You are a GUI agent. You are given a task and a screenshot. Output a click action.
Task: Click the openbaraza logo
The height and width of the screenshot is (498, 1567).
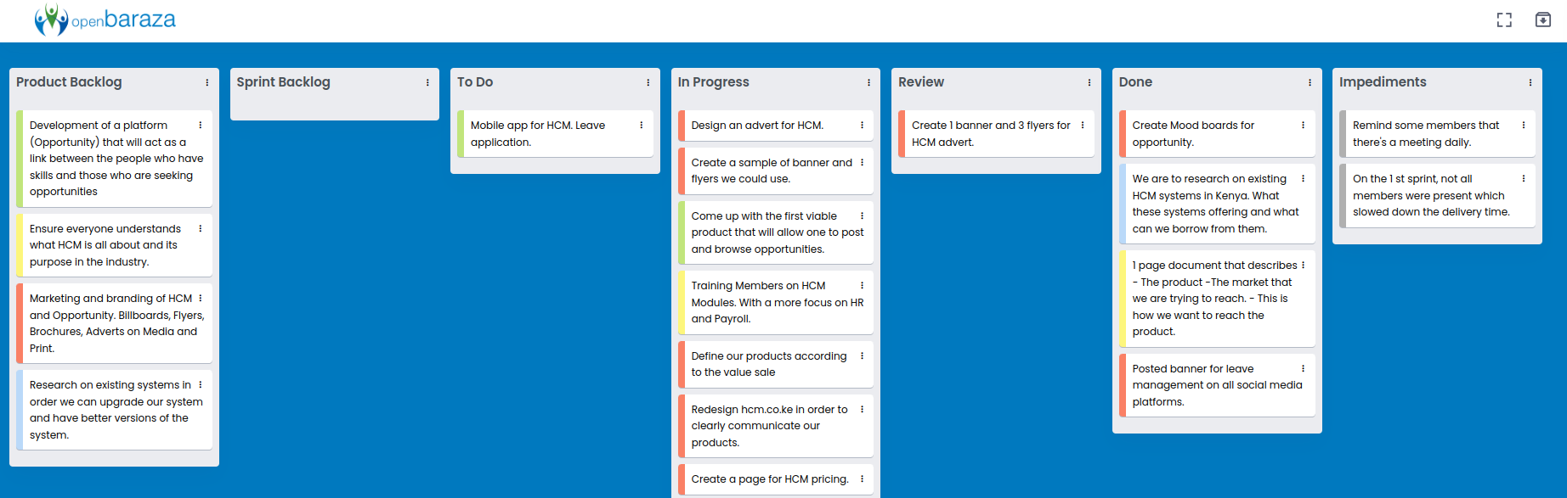105,20
